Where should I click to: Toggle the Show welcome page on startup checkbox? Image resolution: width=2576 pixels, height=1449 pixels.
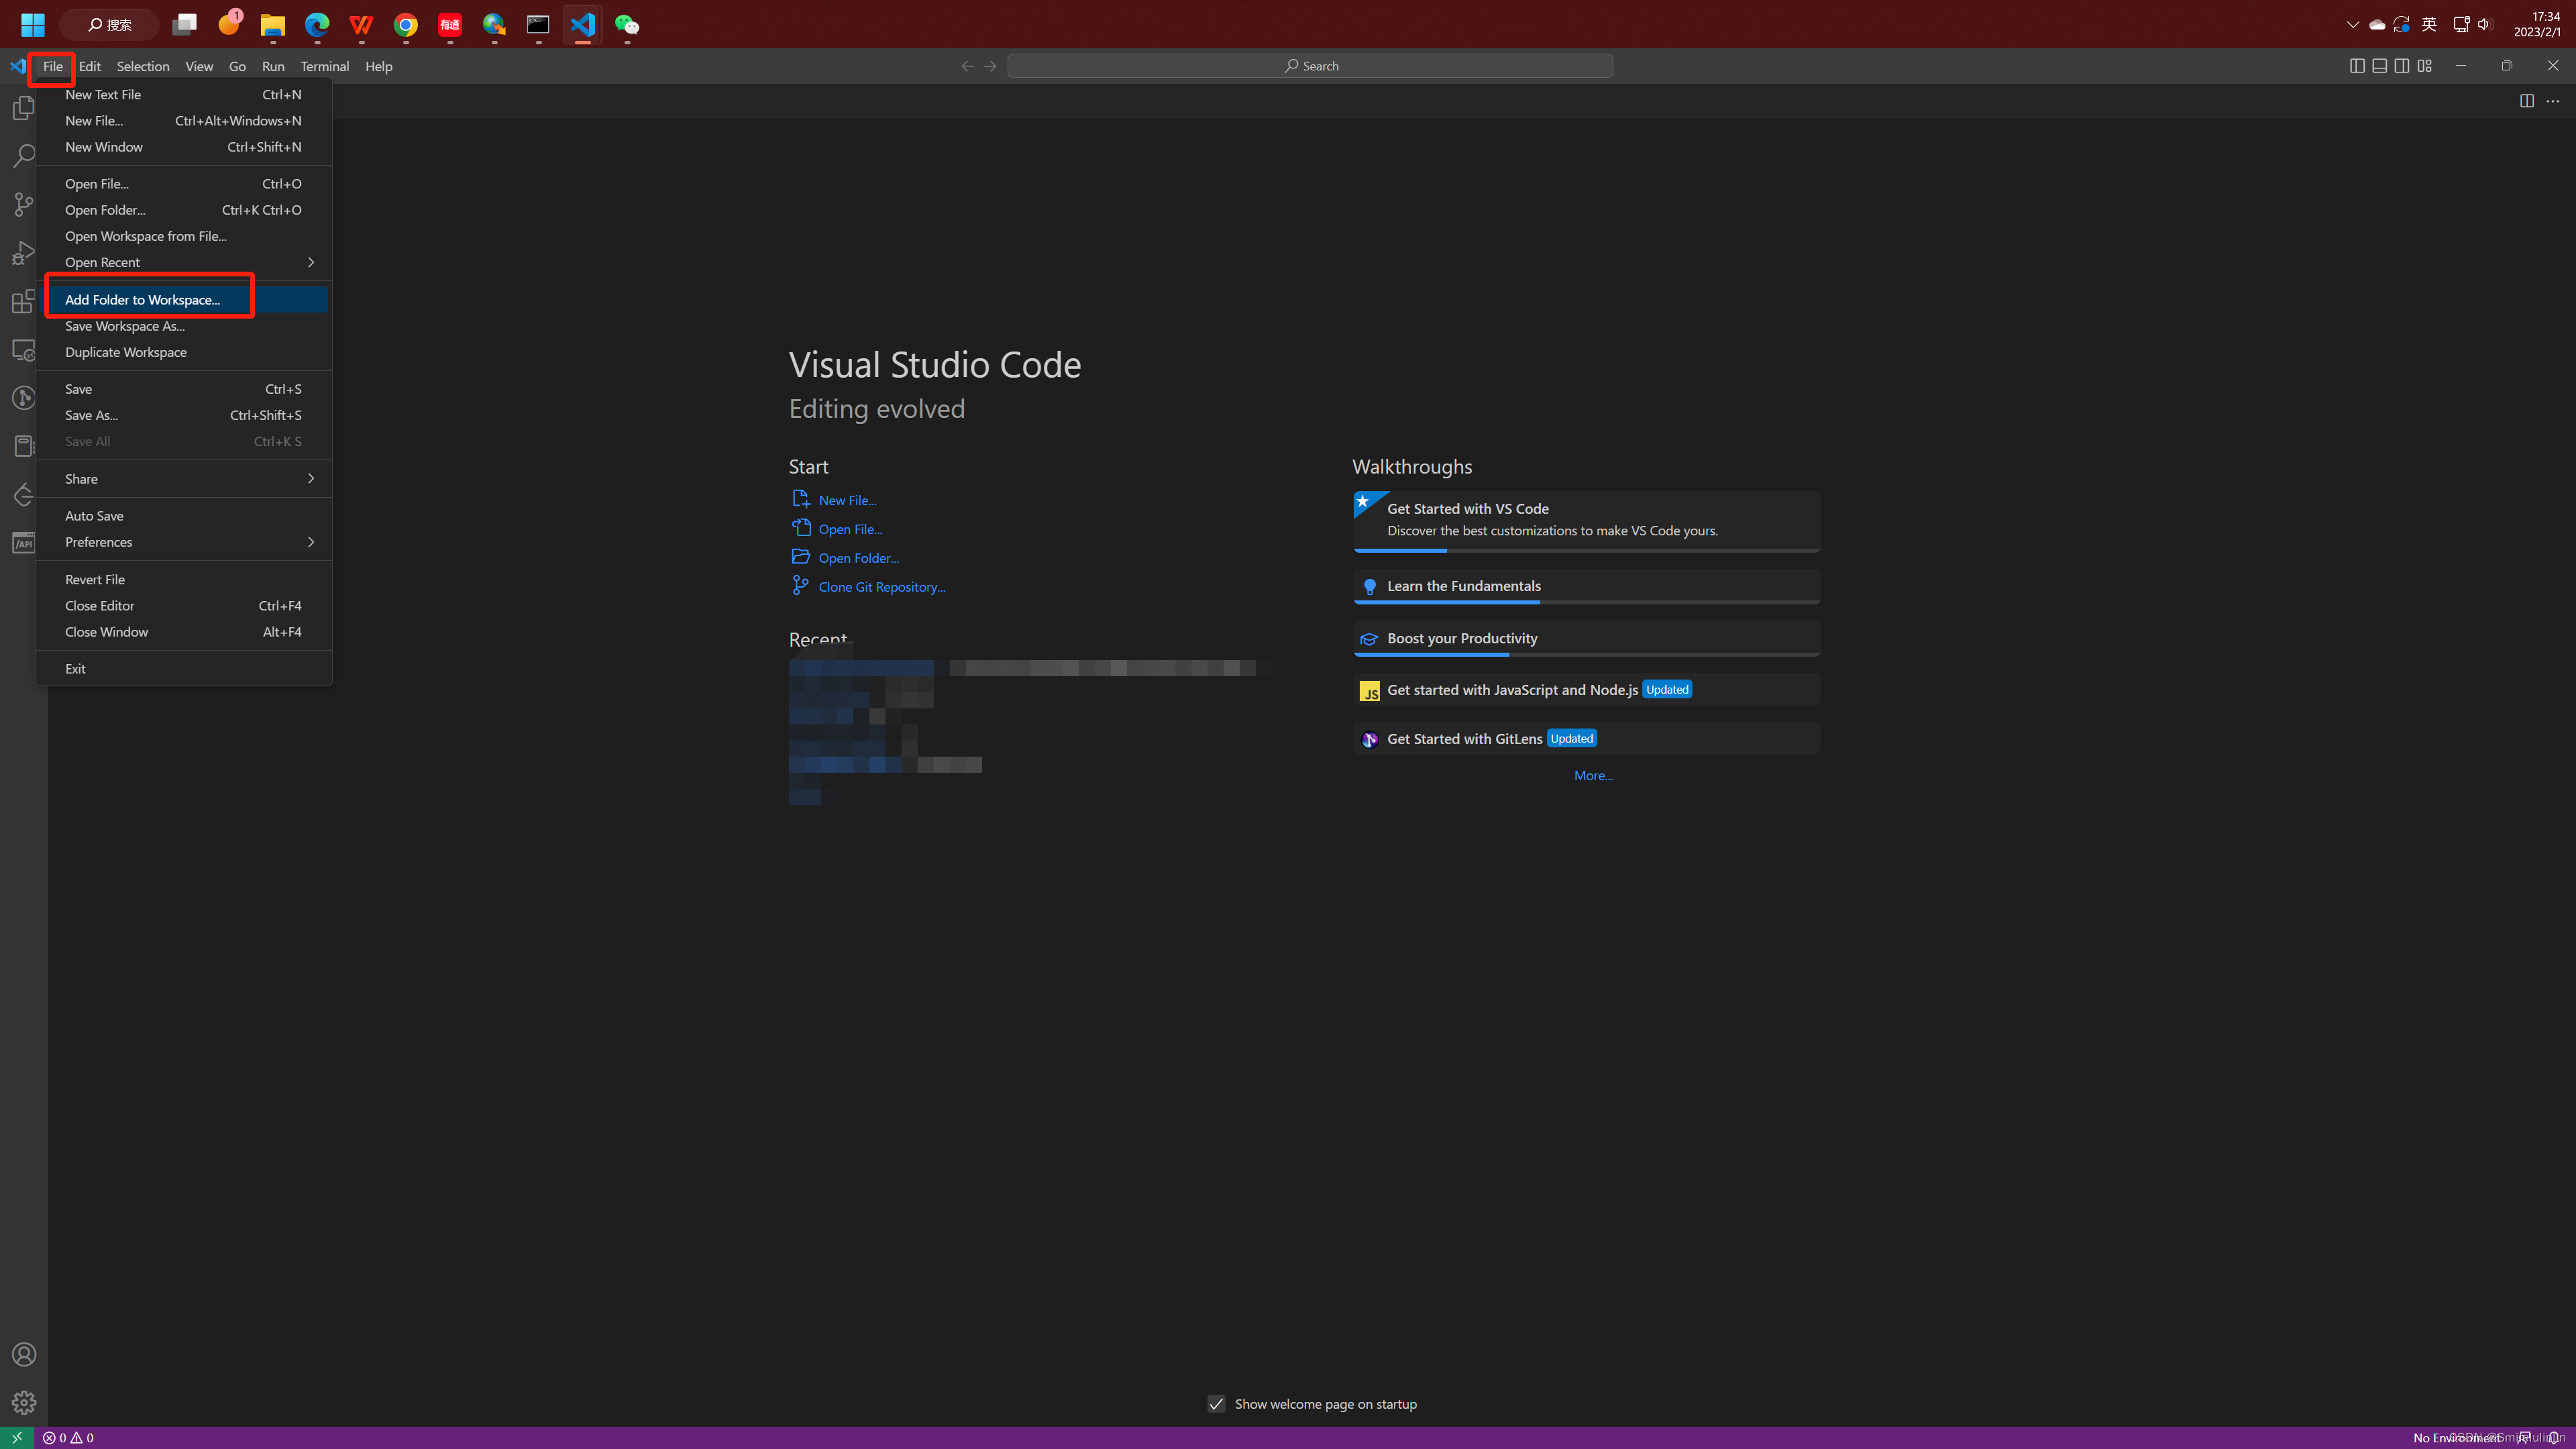pyautogui.click(x=1216, y=1404)
